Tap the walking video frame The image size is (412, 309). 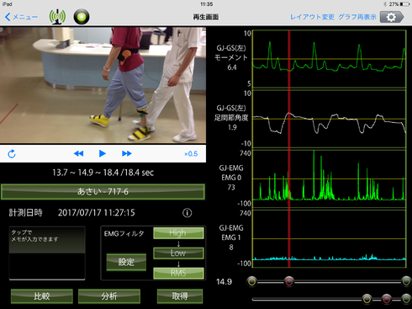pyautogui.click(x=103, y=85)
